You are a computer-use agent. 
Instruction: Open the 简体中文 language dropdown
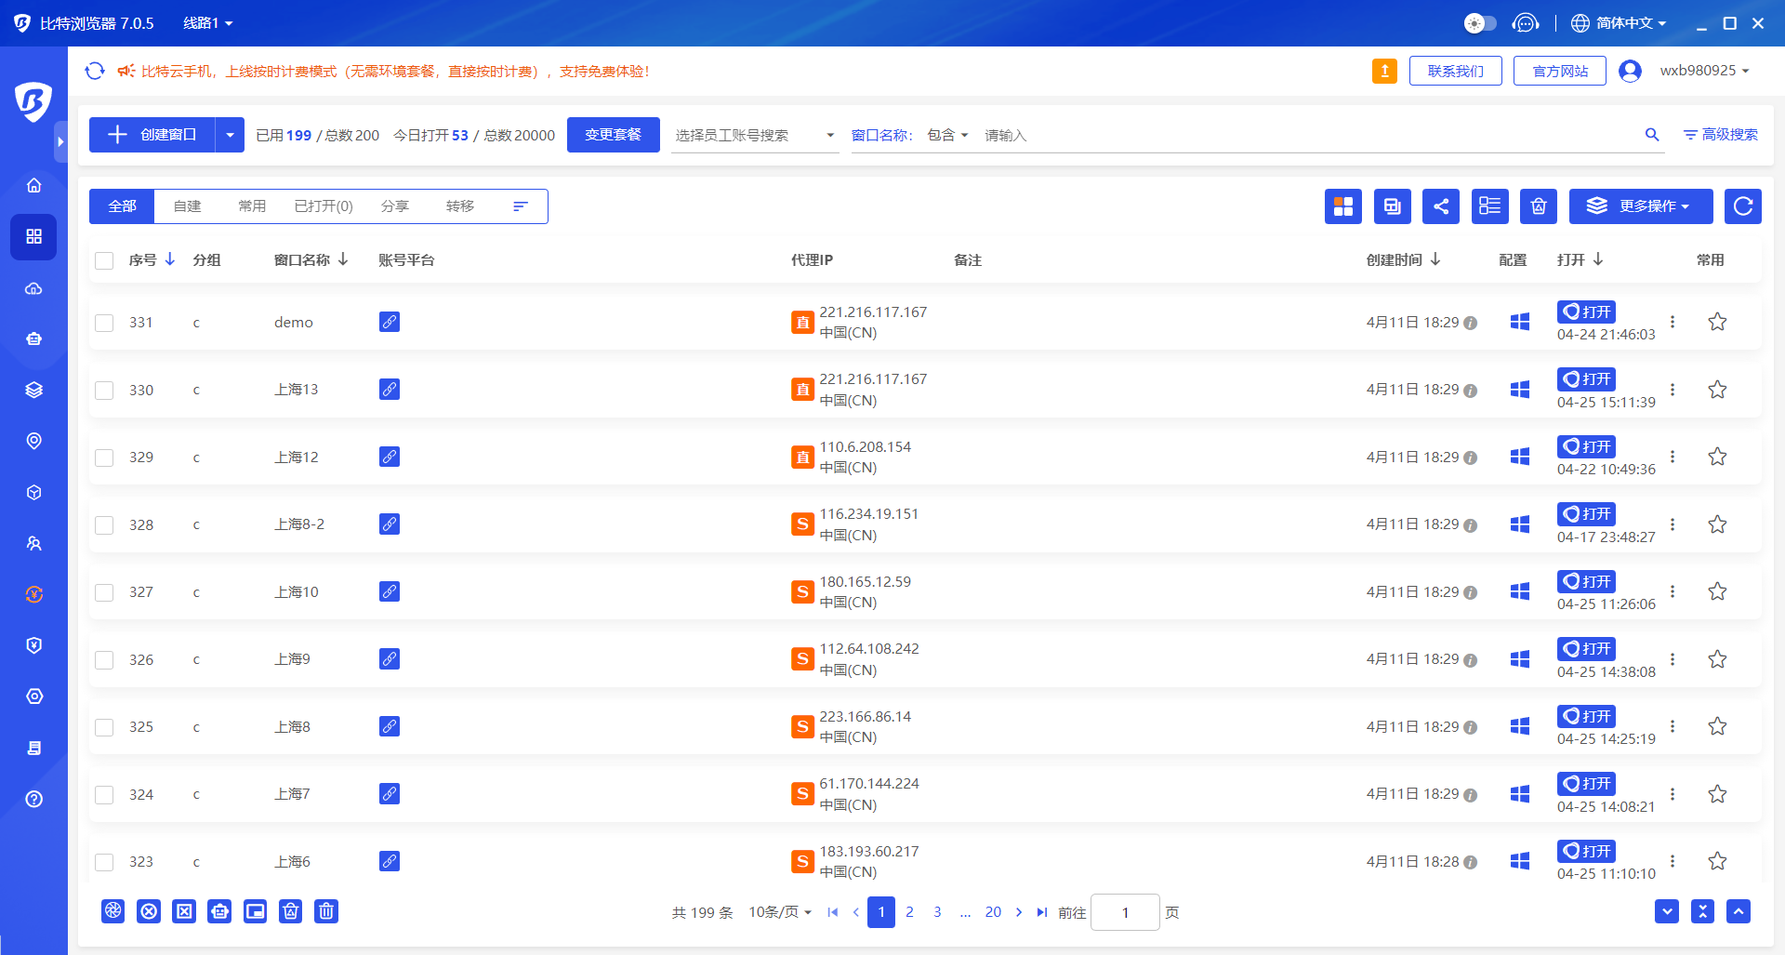[x=1619, y=23]
